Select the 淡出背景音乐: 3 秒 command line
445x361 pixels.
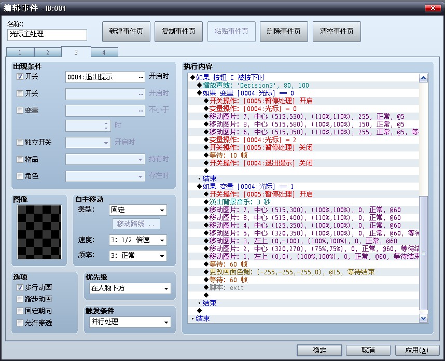click(303, 202)
